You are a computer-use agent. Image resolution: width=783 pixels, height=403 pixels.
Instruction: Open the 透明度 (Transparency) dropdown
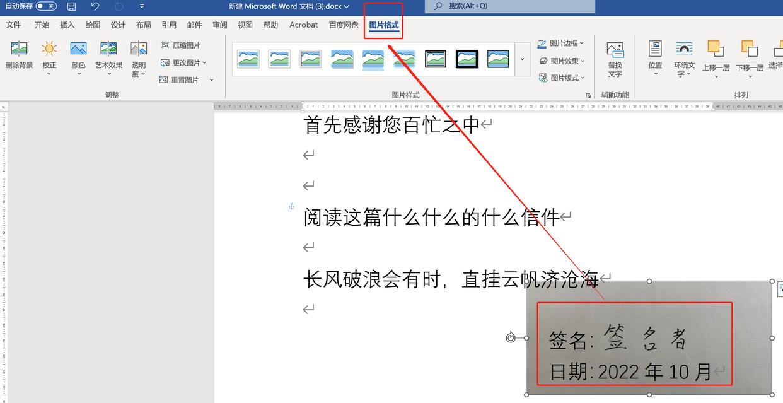137,57
